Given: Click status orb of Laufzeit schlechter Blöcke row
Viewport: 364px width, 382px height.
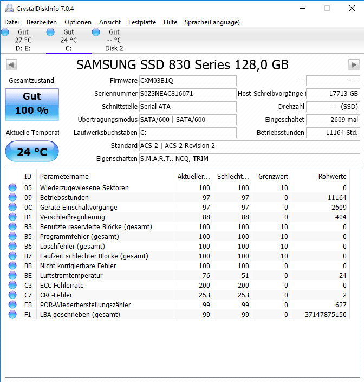Looking at the screenshot, I should click(x=12, y=256).
